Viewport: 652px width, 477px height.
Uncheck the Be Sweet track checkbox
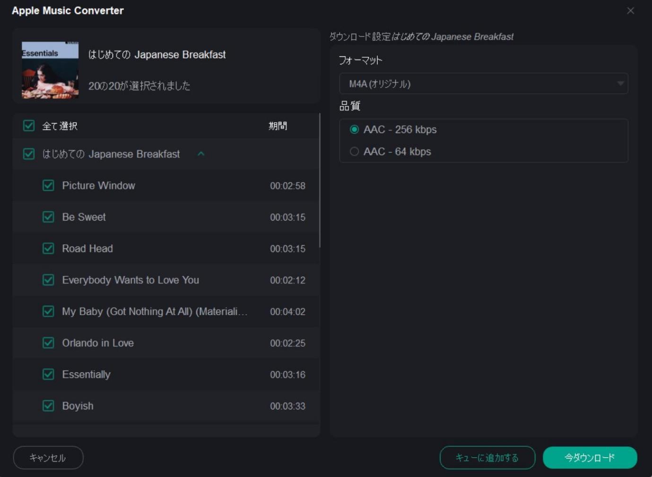[x=48, y=217]
